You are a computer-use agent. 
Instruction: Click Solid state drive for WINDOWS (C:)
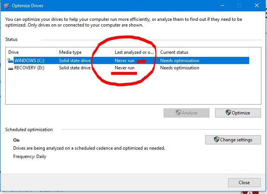[75, 61]
